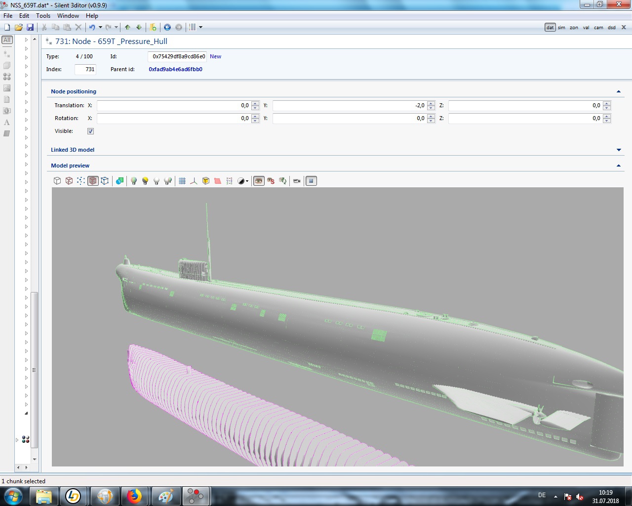
Task: Click the New link next to Id
Action: point(215,56)
